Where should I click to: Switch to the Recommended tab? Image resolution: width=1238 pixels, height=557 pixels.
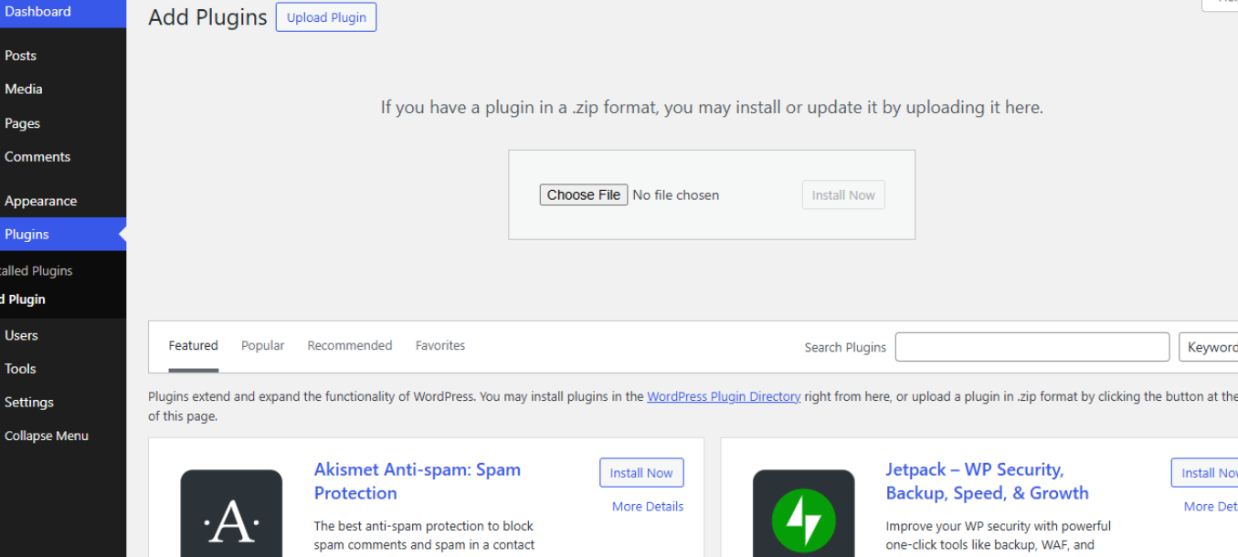tap(349, 345)
